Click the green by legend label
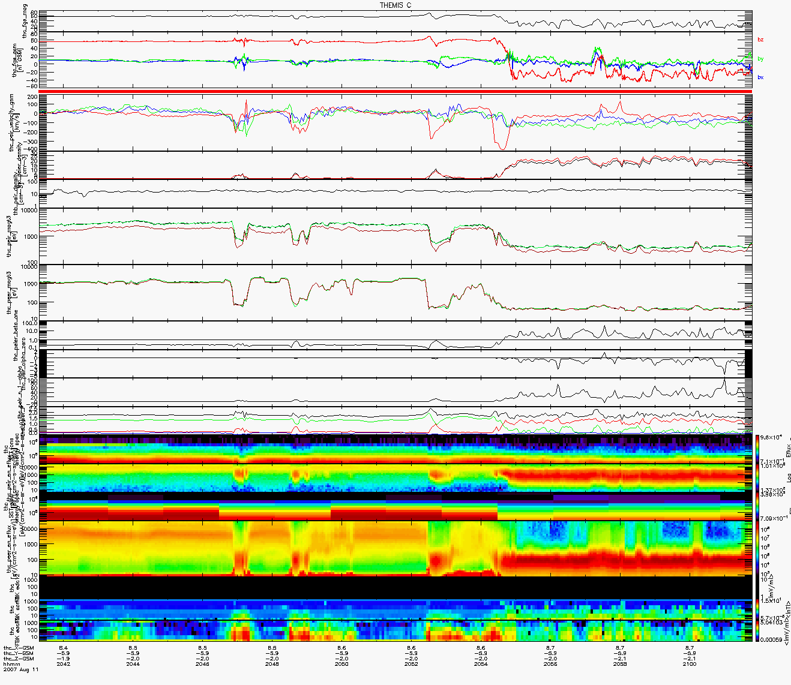 pyautogui.click(x=760, y=59)
